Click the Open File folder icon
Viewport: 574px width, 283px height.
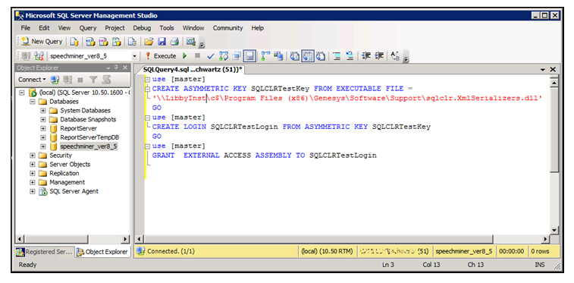coord(149,42)
